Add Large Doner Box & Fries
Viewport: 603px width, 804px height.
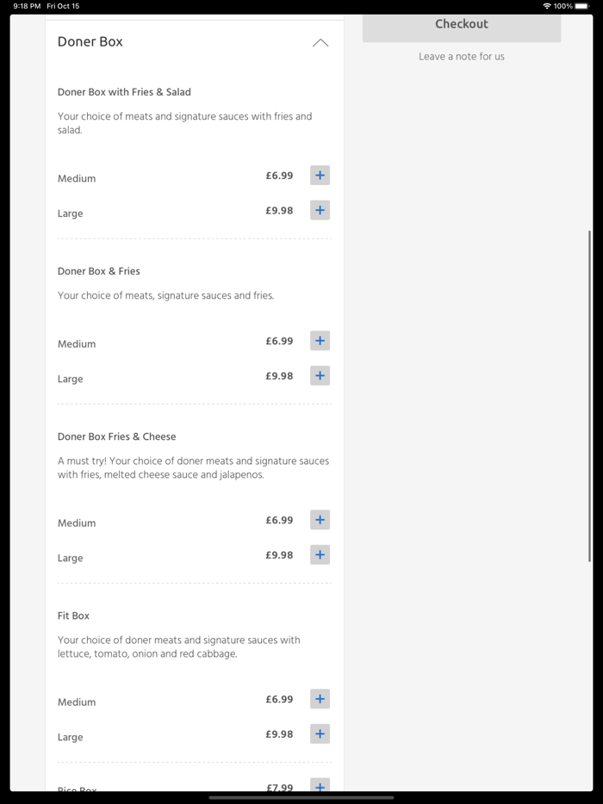(x=320, y=376)
